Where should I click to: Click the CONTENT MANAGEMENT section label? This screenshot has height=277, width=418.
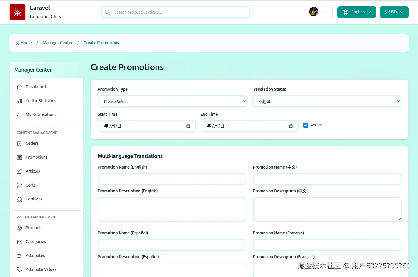point(37,133)
